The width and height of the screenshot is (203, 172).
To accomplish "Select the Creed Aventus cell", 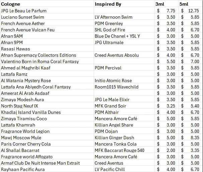I will 124,163.
